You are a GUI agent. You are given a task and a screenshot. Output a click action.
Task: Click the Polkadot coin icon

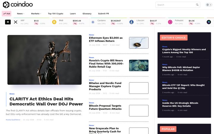170,22
